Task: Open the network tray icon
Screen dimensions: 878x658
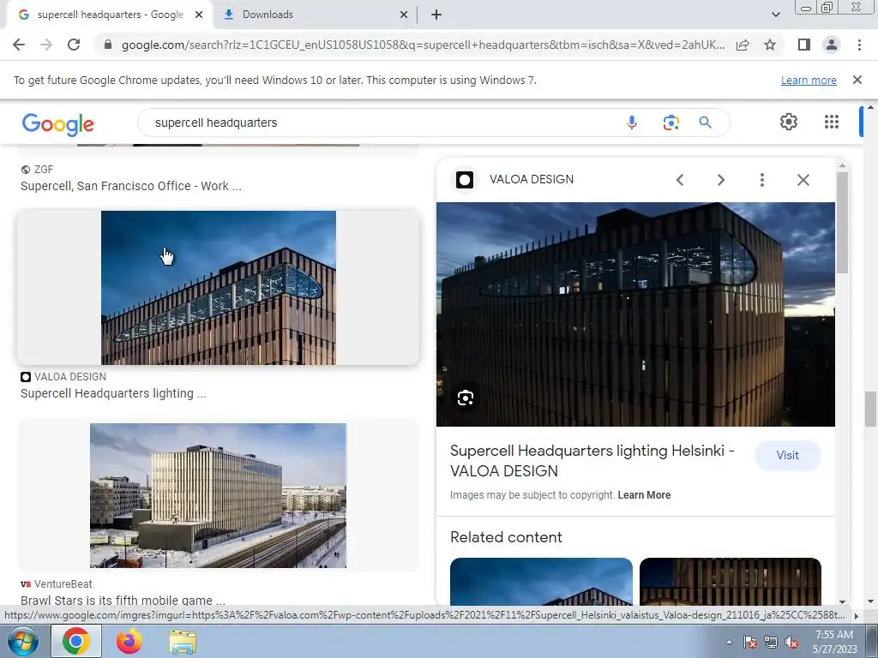Action: [771, 642]
